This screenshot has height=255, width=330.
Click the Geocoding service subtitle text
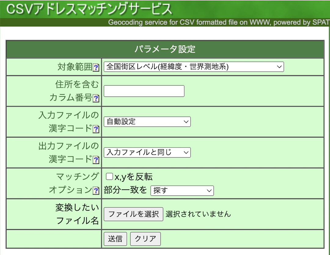(x=219, y=22)
